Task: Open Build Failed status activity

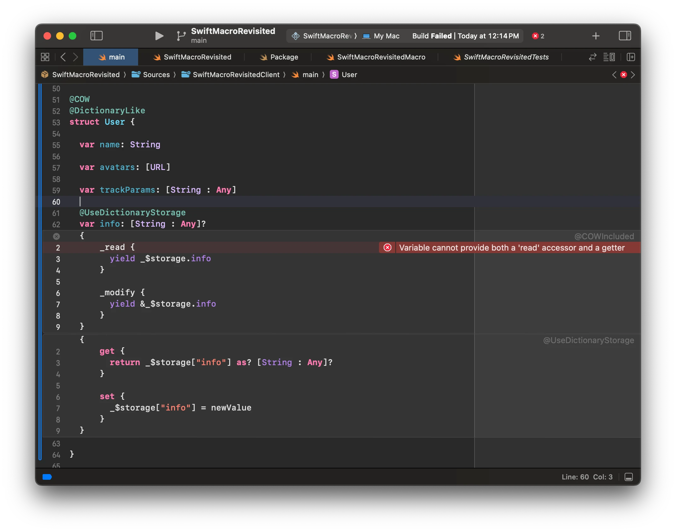Action: 465,36
